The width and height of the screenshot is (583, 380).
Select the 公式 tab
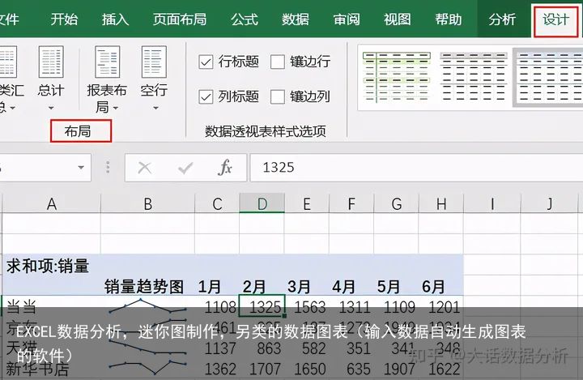[x=244, y=19]
